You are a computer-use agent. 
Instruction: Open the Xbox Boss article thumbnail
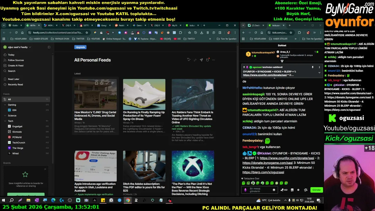193,166
